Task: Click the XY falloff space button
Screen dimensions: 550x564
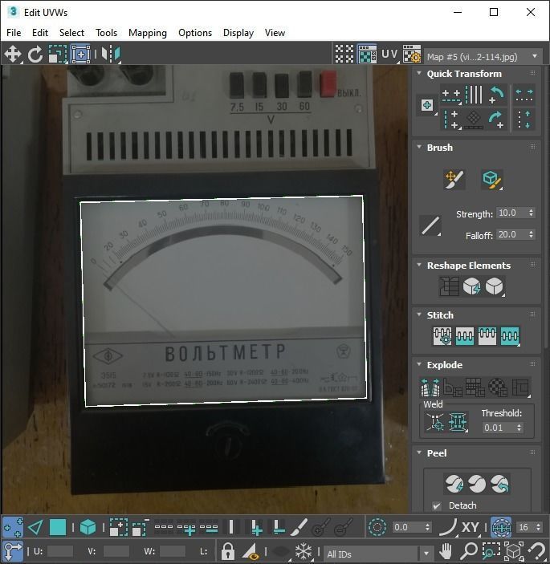Action: click(470, 528)
